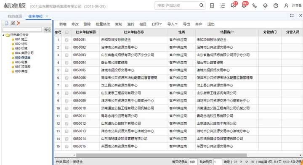The image size is (303, 165).
Task: Open the help question mark icon
Action: click(x=276, y=5)
